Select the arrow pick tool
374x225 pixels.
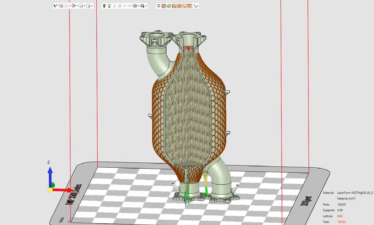click(x=55, y=6)
